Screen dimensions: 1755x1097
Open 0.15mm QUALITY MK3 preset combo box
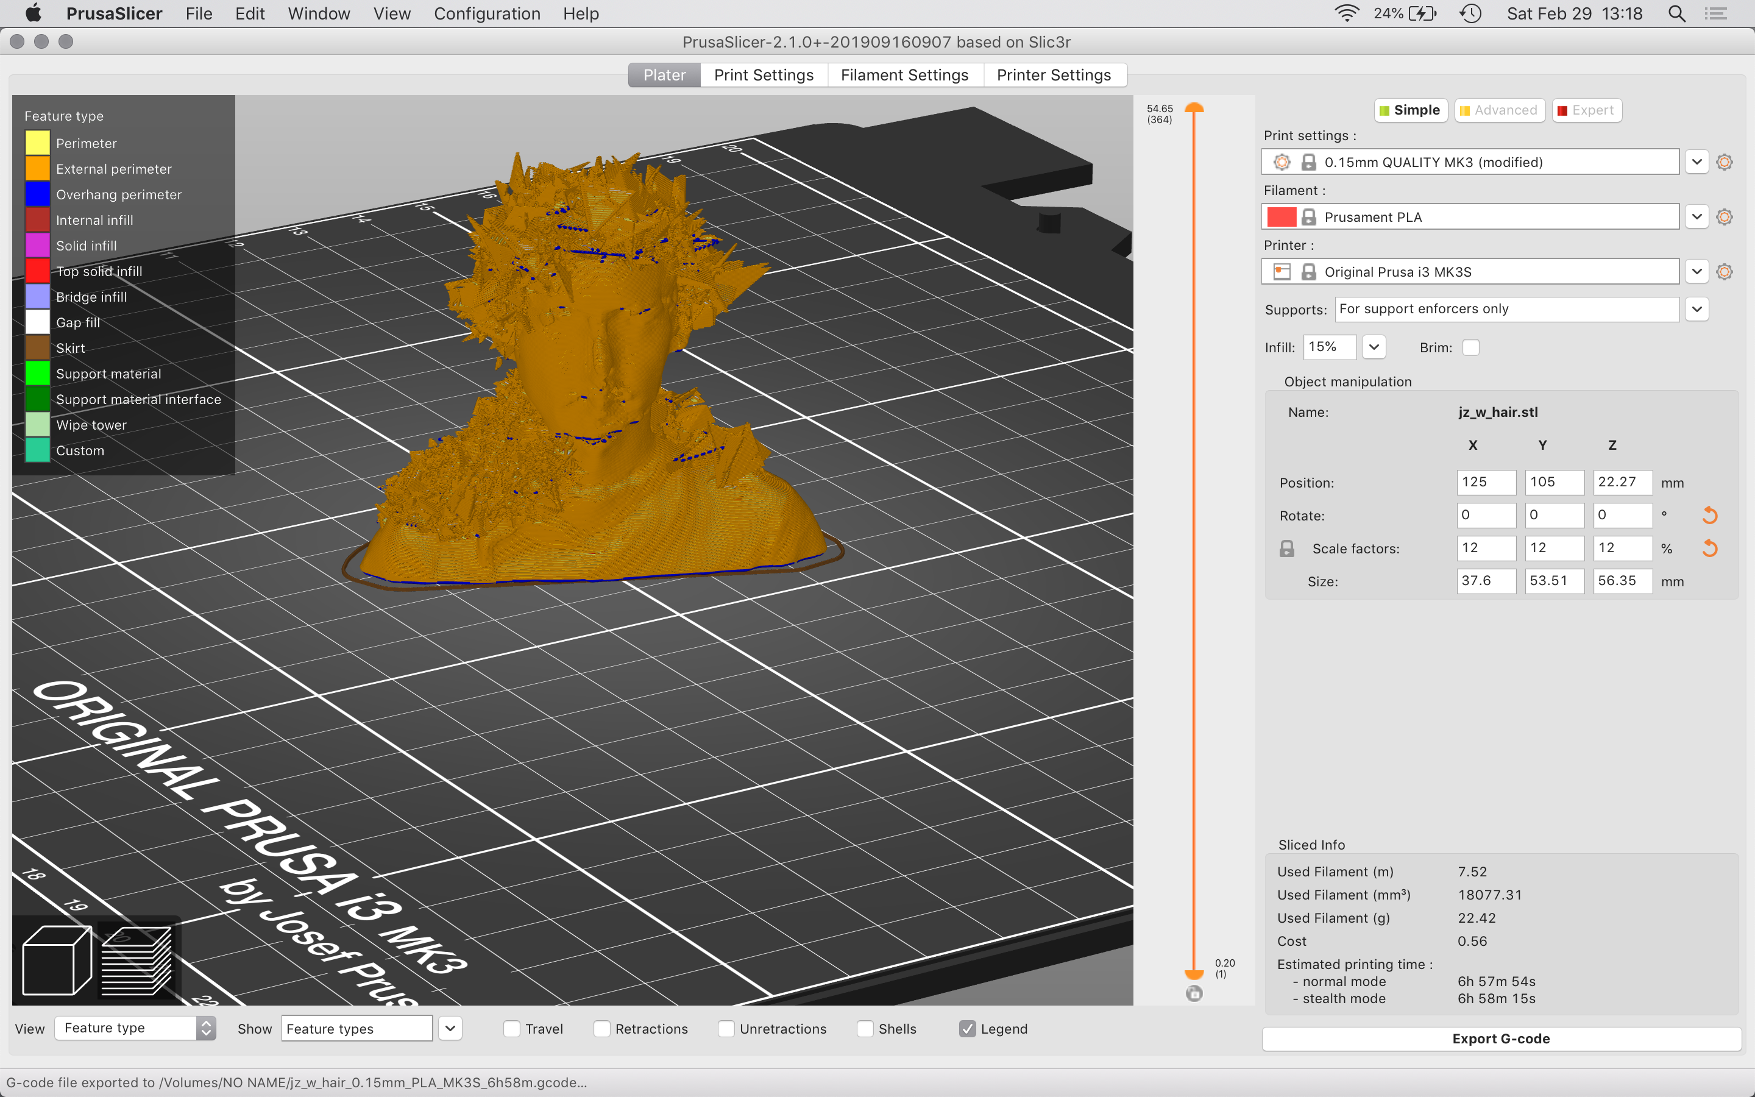tap(1470, 162)
